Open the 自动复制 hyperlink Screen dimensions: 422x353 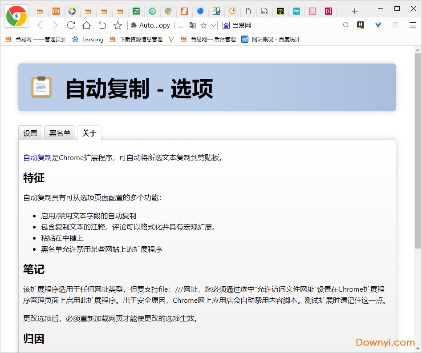coord(37,157)
